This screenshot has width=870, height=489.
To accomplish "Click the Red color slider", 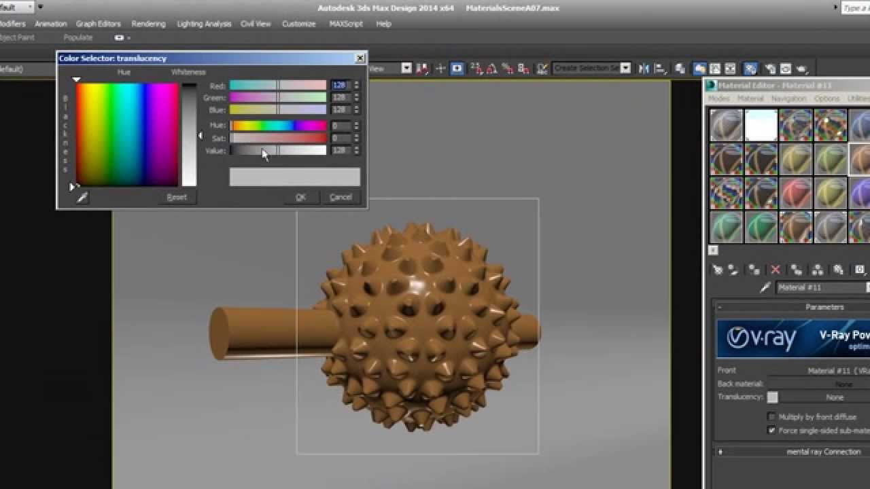I will point(278,85).
